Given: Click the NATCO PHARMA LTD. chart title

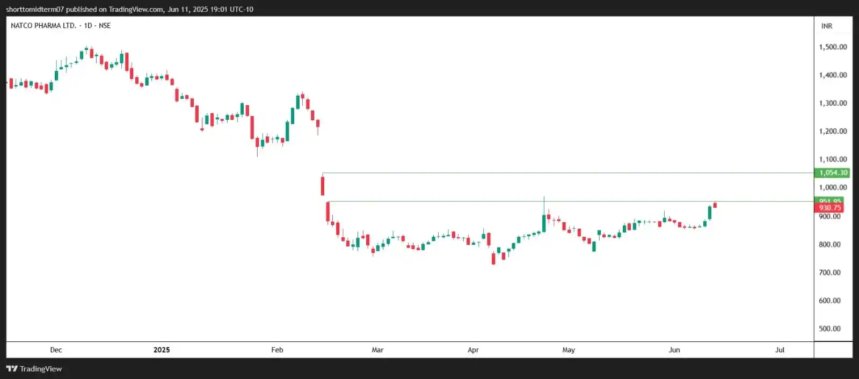Looking at the screenshot, I should pyautogui.click(x=61, y=25).
